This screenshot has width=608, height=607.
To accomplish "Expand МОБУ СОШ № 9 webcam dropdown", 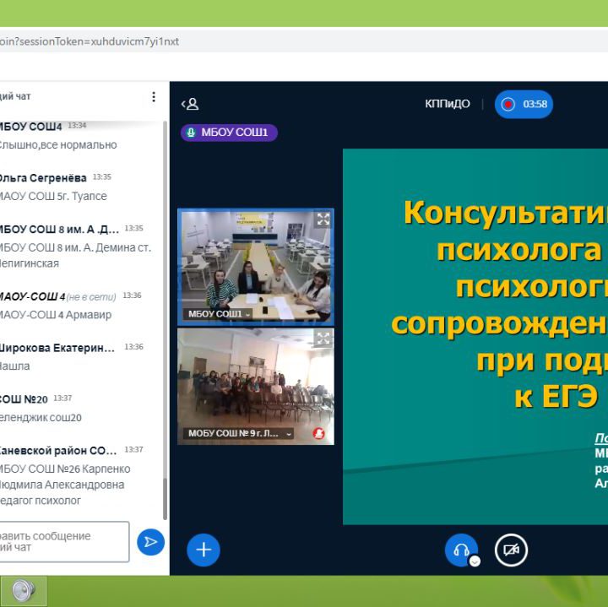I will click(289, 434).
